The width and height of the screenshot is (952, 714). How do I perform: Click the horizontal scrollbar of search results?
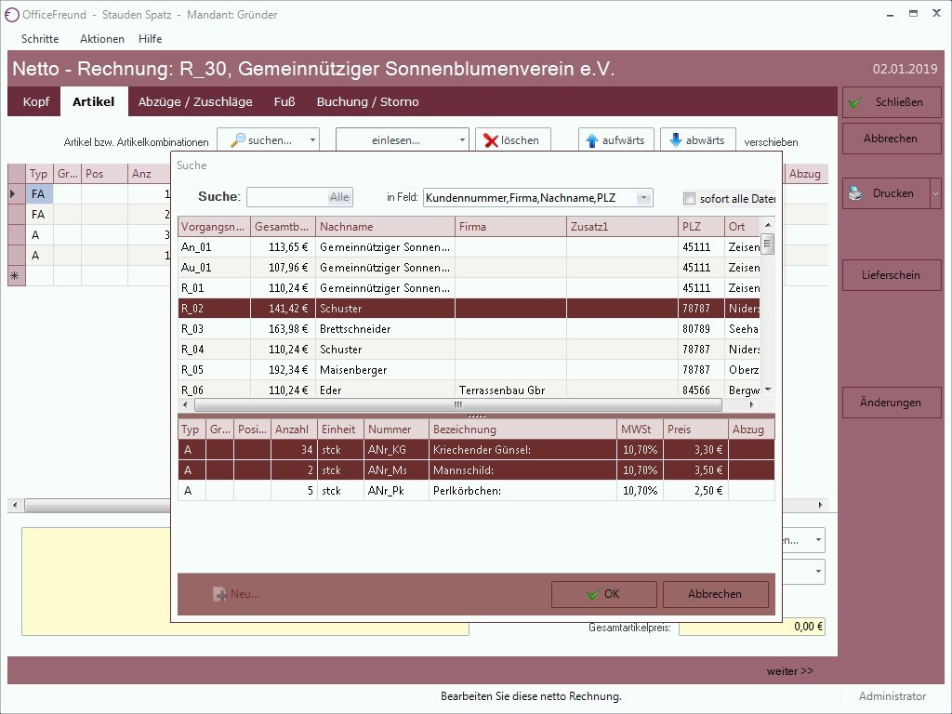[x=457, y=404]
